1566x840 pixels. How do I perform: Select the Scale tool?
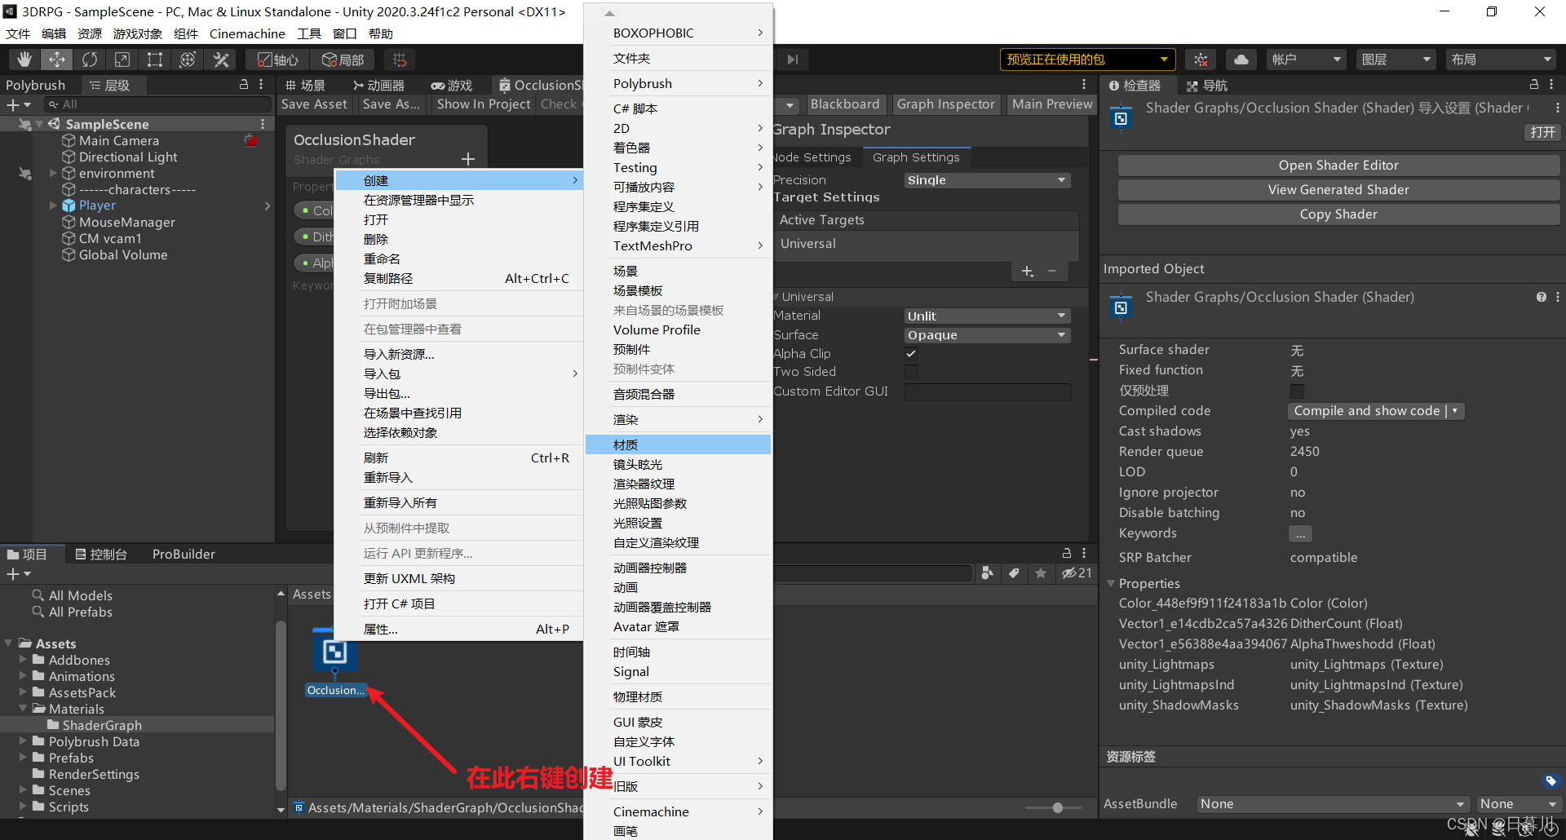point(122,60)
